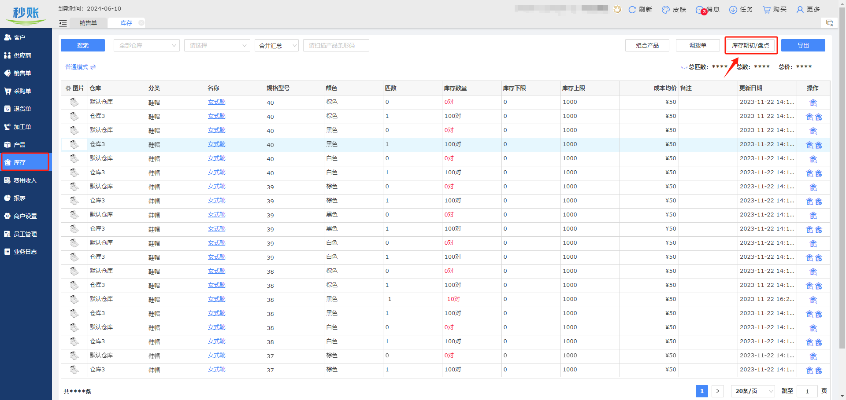Switch to the 销售单 tab
The width and height of the screenshot is (846, 400).
(88, 23)
